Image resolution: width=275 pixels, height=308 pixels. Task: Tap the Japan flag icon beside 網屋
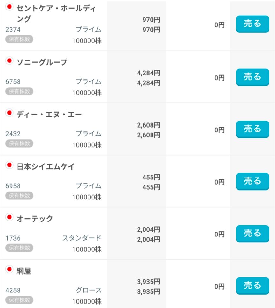(x=10, y=269)
